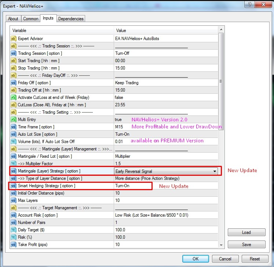This screenshot has height=267, width=274.
Task: Switch to the Common tab
Action: [x=30, y=19]
